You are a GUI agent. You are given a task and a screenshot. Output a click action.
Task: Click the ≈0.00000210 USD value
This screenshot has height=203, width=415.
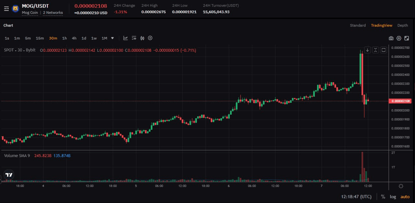(91, 13)
